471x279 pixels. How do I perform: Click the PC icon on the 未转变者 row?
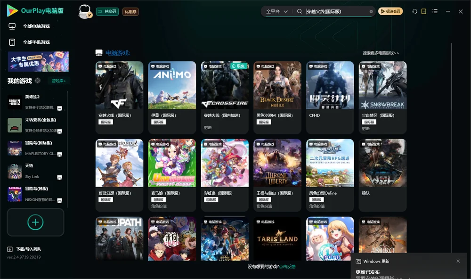(x=59, y=131)
